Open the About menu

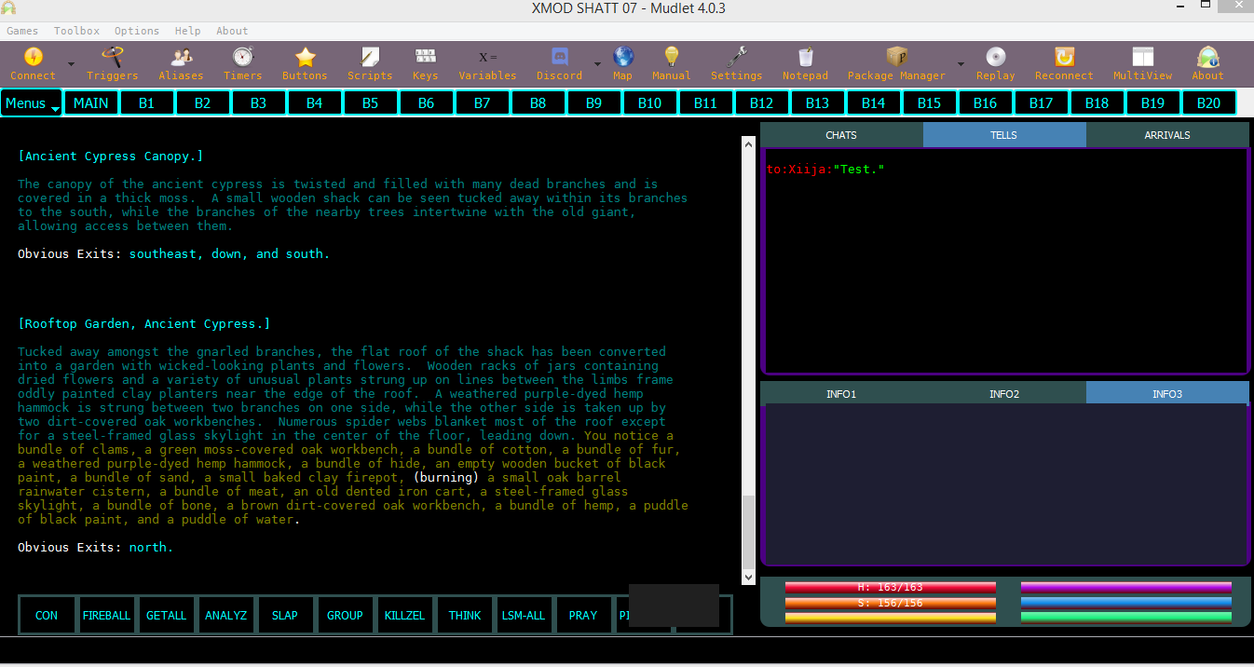pyautogui.click(x=232, y=31)
